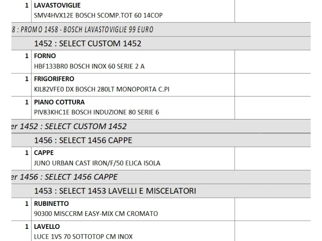Select the KIL82VFE0 DX BOSCH 280LT line

pos(102,89)
